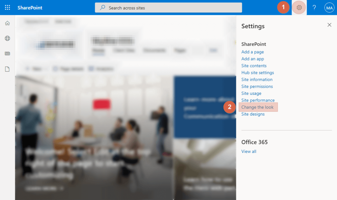Click the search magnifier icon
This screenshot has height=200, width=337.
point(103,8)
